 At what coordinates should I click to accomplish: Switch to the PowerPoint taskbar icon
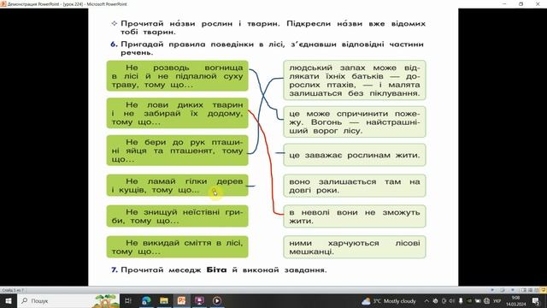pyautogui.click(x=181, y=300)
